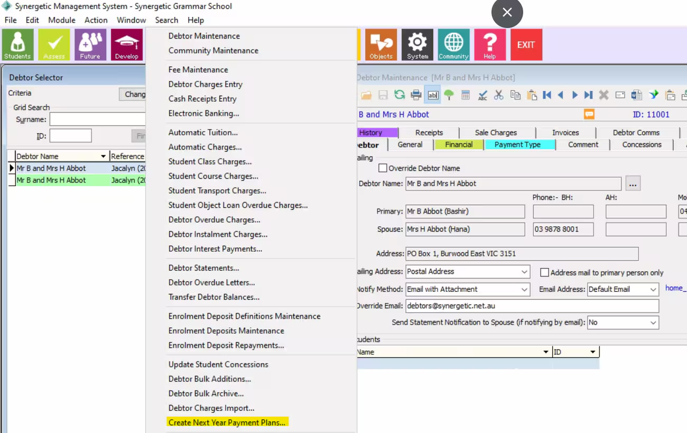Switch to the Concessions tab
The height and width of the screenshot is (433, 687).
pos(642,145)
